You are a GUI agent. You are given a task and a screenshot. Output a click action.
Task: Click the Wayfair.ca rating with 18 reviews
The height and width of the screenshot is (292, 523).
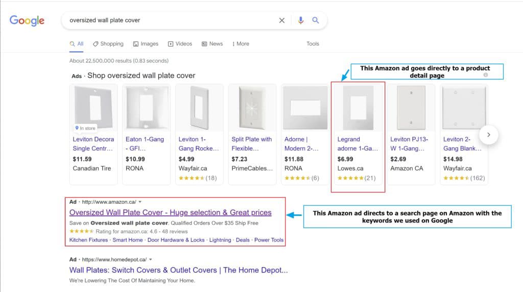pyautogui.click(x=198, y=178)
